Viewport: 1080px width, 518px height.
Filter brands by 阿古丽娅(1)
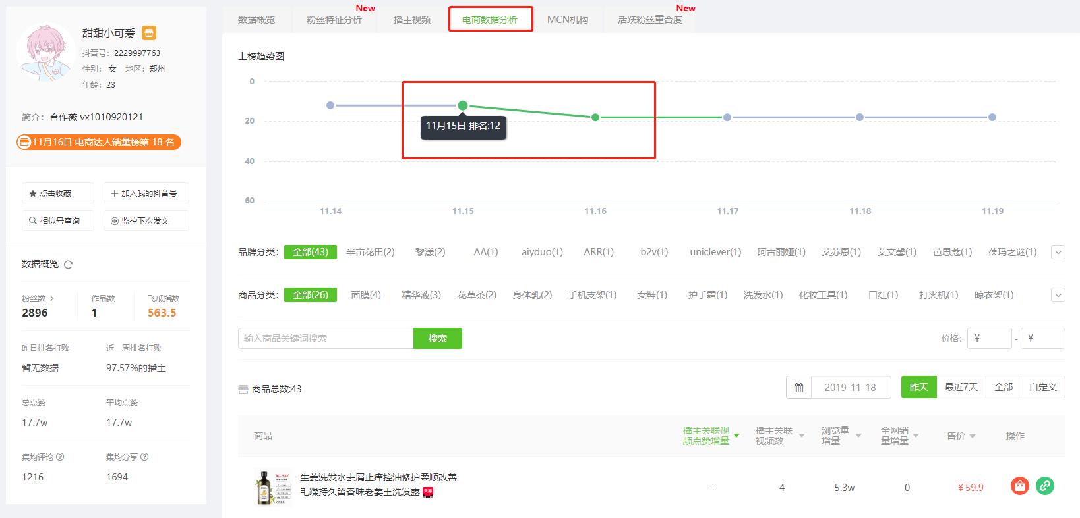point(781,252)
